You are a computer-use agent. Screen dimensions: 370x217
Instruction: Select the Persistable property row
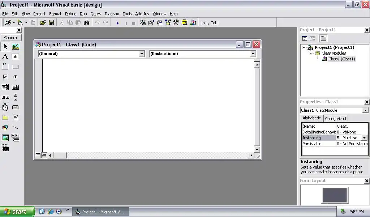335,144
